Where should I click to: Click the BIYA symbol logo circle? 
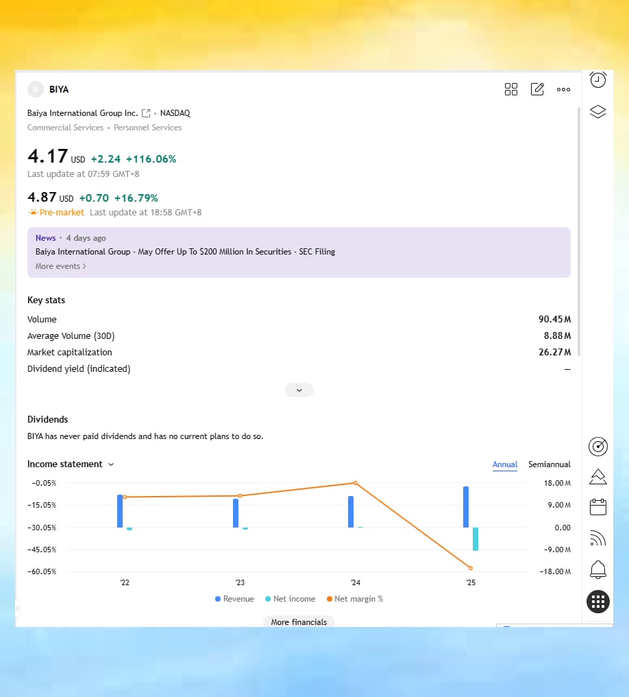point(36,89)
